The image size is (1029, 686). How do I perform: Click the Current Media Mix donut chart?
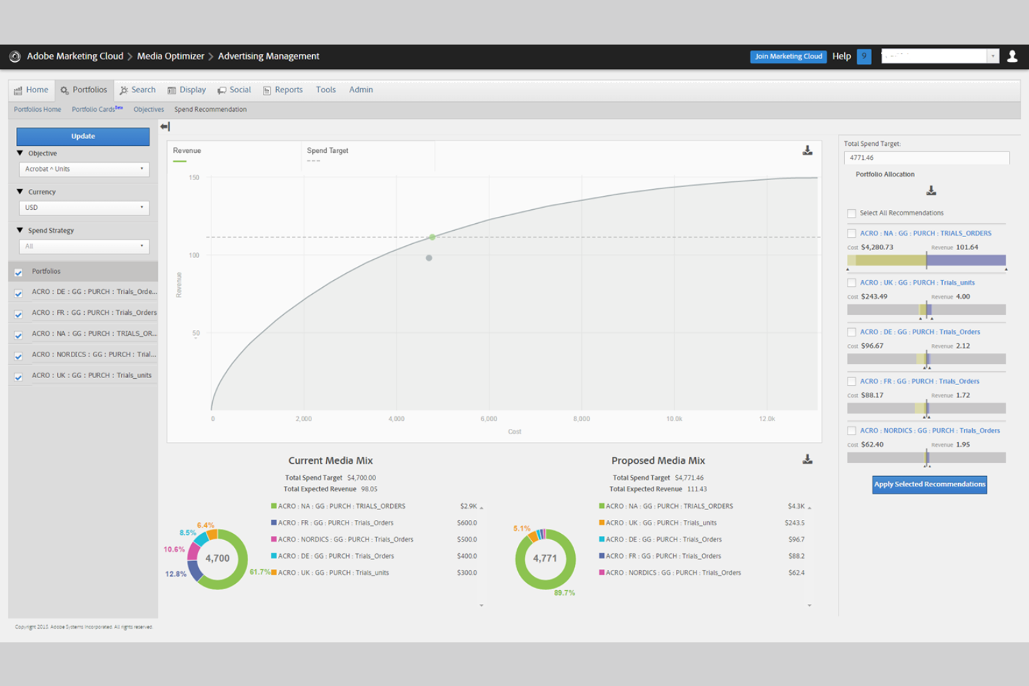pos(218,559)
